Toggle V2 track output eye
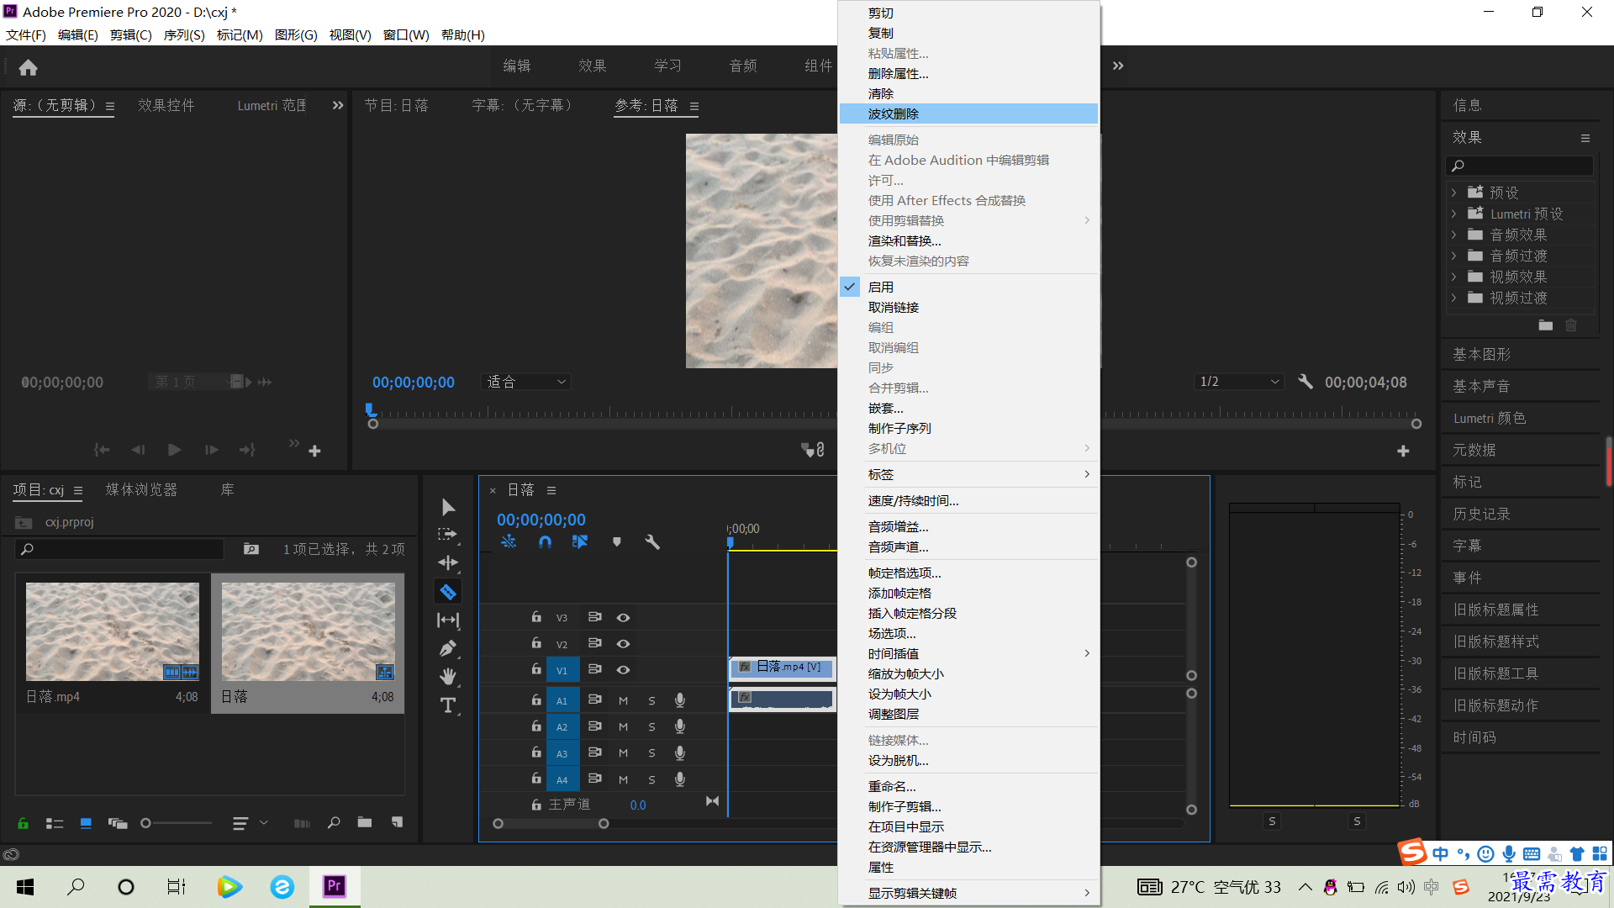 tap(623, 644)
